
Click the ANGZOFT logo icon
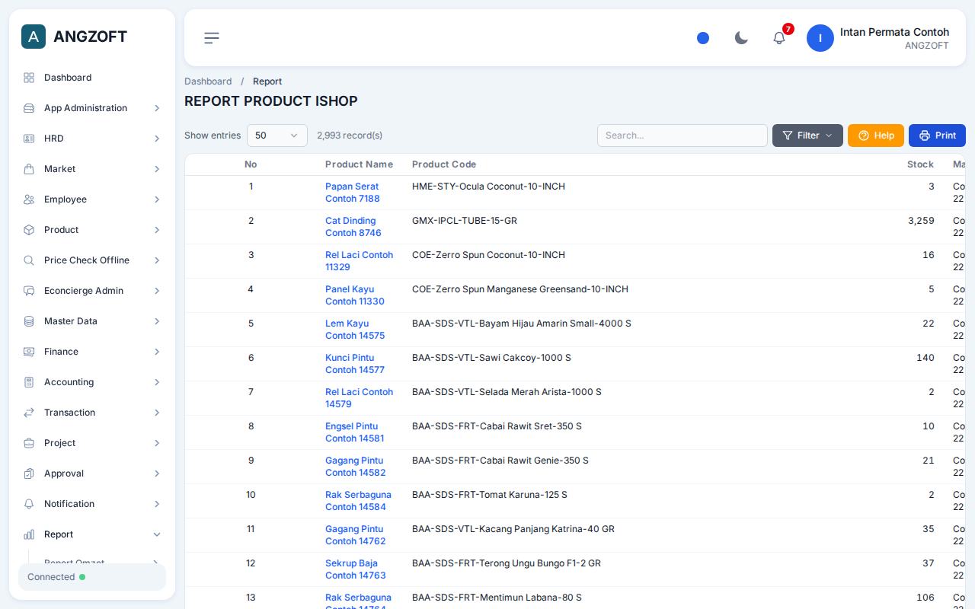tap(34, 37)
